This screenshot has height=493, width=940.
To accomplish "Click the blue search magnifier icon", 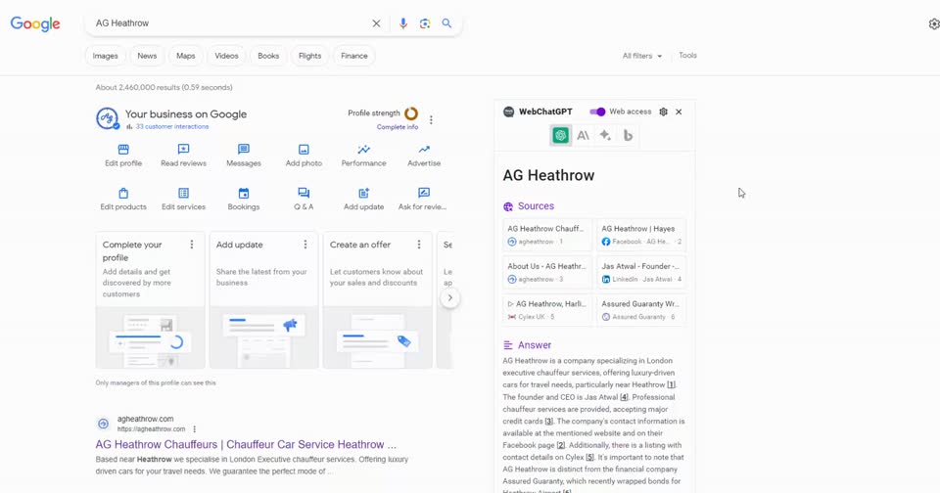I will click(446, 23).
